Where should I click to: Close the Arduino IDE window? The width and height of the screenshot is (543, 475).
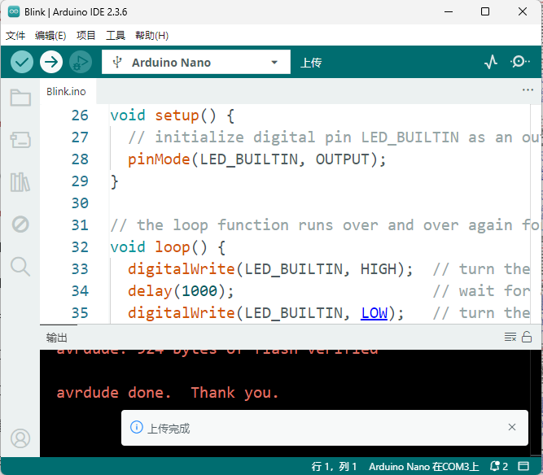[523, 11]
